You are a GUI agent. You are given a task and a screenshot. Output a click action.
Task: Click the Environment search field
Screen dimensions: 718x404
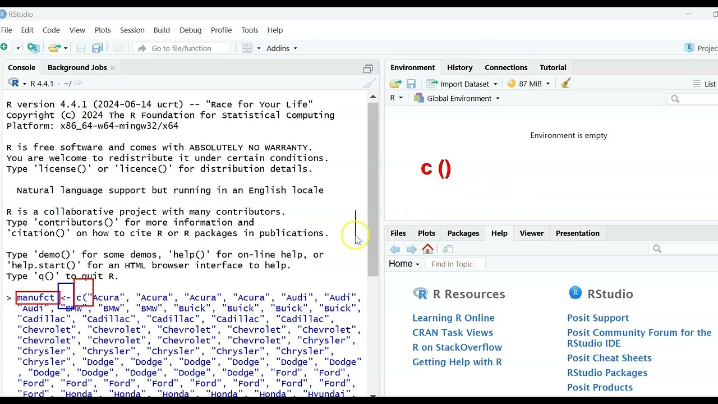pos(693,99)
